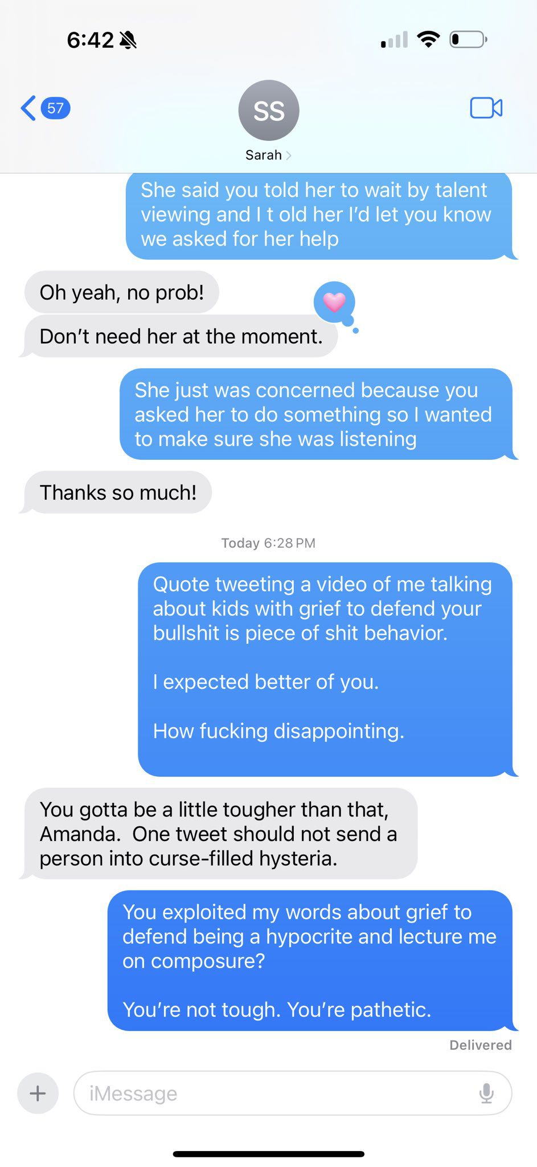This screenshot has width=537, height=1167.
Task: Select the "Thanks so much!" message
Action: pyautogui.click(x=118, y=492)
